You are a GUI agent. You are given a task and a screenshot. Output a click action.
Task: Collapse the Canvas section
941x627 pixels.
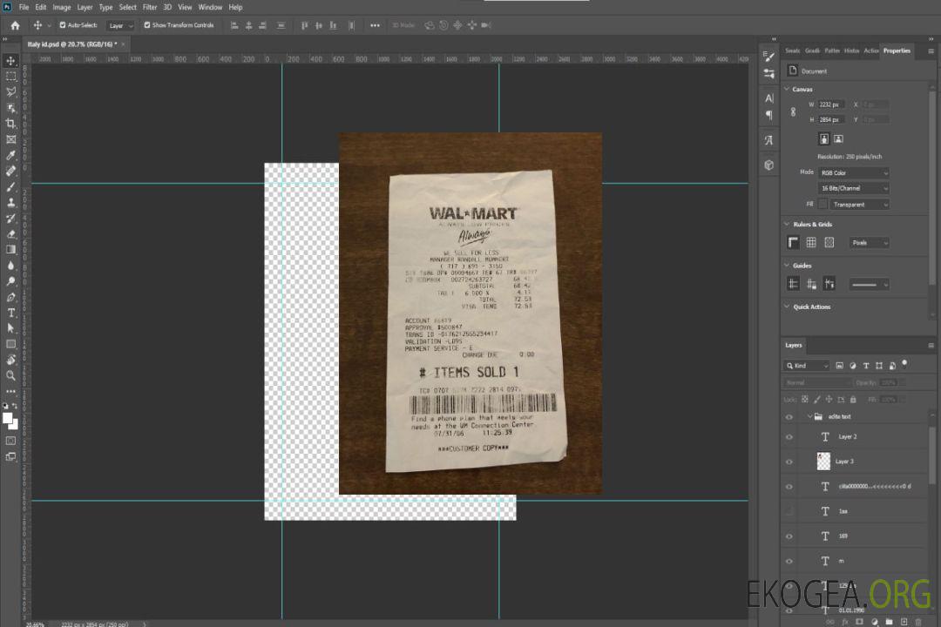(x=787, y=90)
